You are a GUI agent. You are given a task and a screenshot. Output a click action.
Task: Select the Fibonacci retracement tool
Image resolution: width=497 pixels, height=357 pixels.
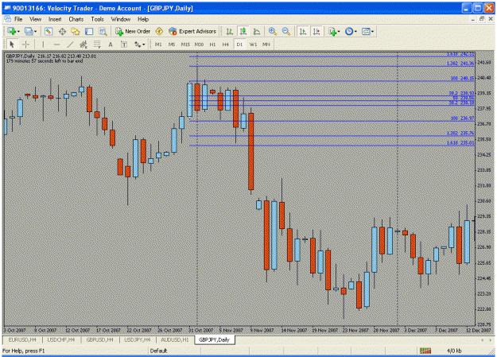tap(97, 45)
